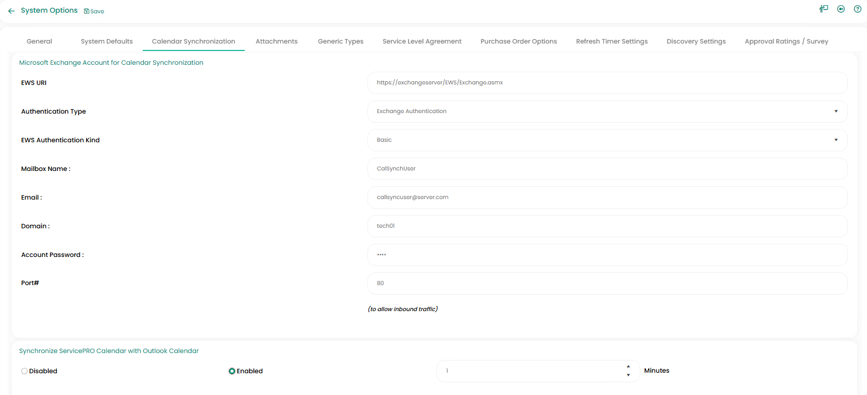867x395 pixels.
Task: Expand the EWS Authentication Kind dropdown
Action: [x=836, y=140]
